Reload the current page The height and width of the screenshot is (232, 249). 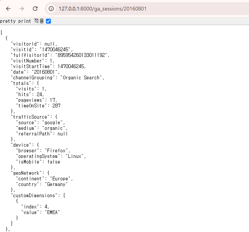pyautogui.click(x=35, y=9)
